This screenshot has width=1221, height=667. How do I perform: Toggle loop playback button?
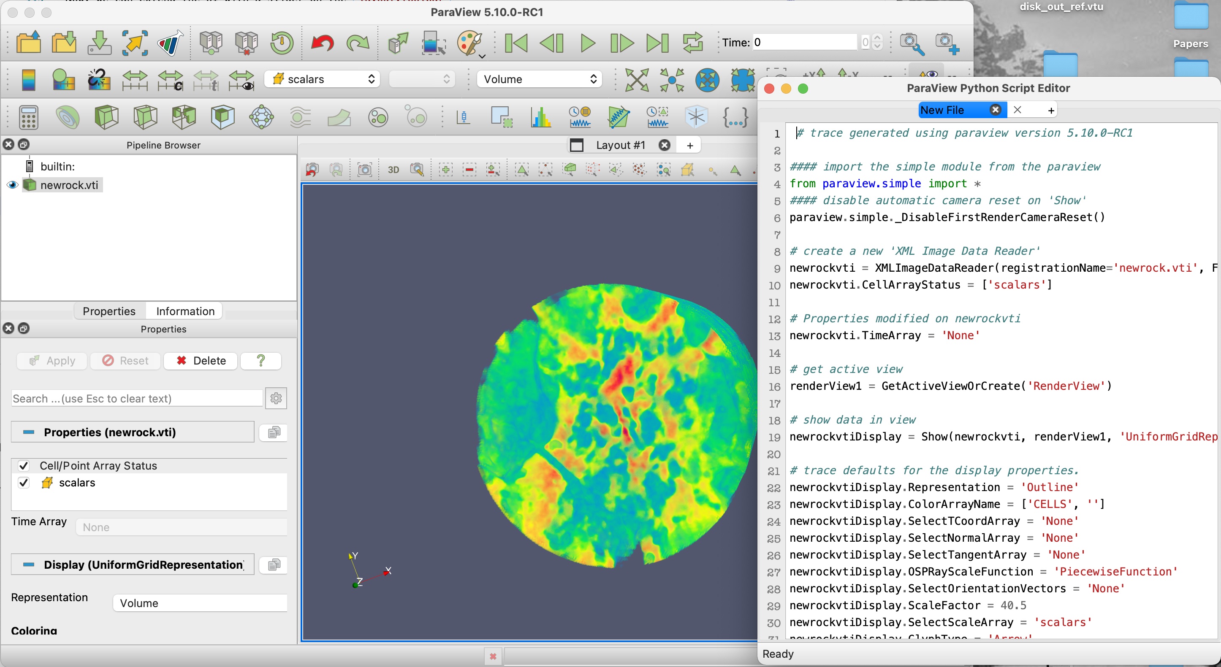click(x=693, y=43)
